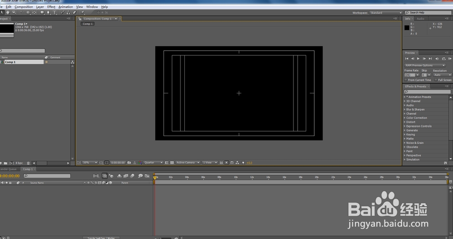This screenshot has height=239, width=453.
Task: Jump to first frame in Preview
Action: [x=407, y=59]
